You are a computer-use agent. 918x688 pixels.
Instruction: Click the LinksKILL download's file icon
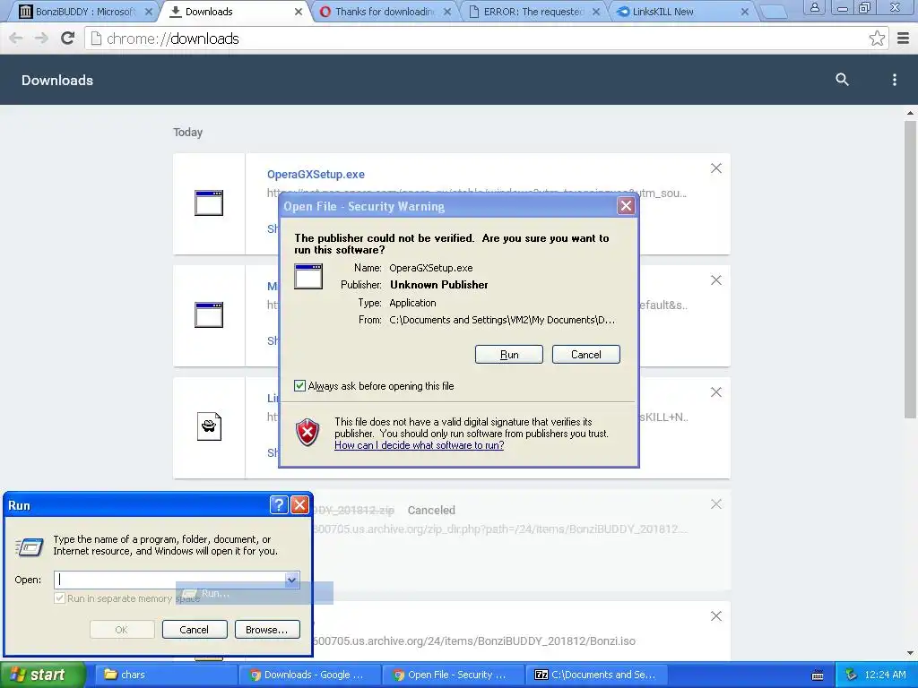tap(209, 426)
